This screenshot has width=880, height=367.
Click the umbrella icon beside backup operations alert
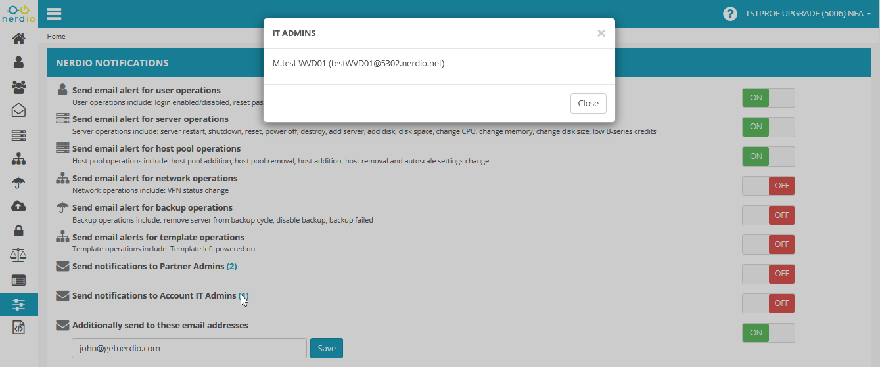[62, 207]
